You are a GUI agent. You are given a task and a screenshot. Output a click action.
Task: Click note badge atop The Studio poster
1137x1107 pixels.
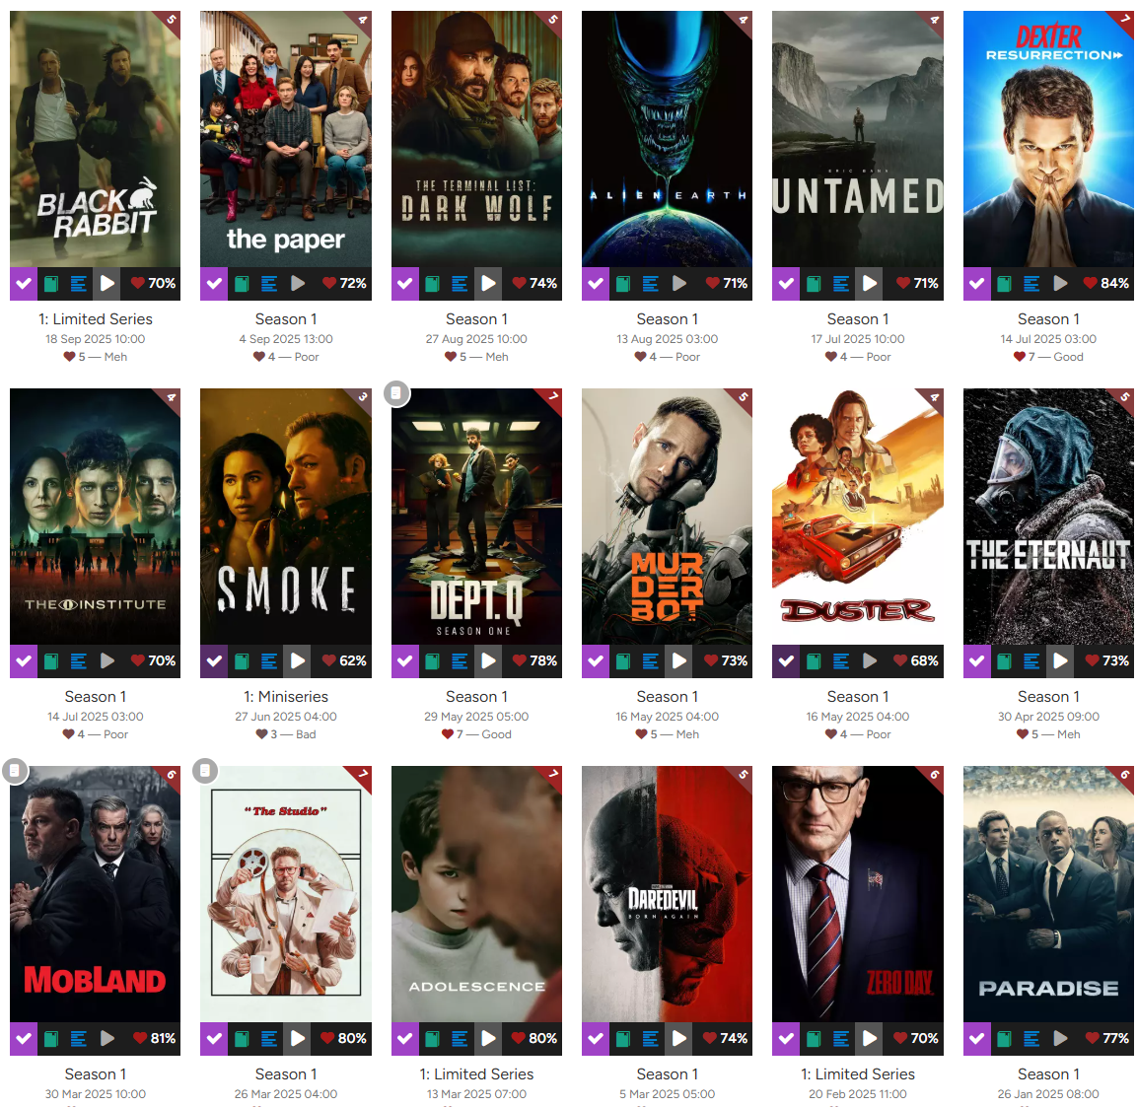206,771
